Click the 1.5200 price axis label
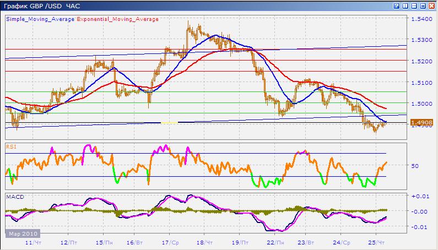 click(421, 61)
